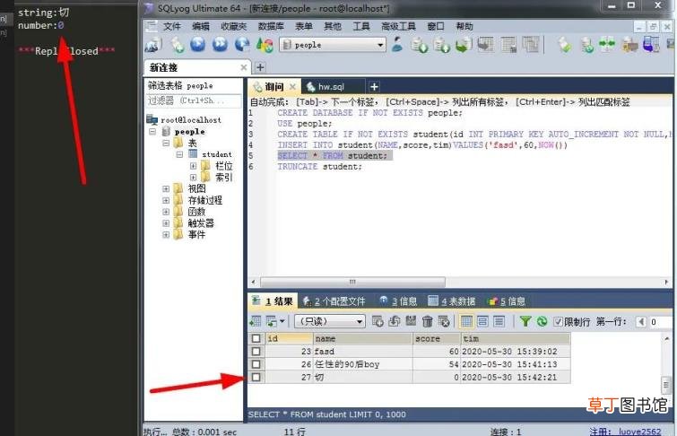The height and width of the screenshot is (436, 677).
Task: Click the colorful format query icon
Action: point(265,45)
